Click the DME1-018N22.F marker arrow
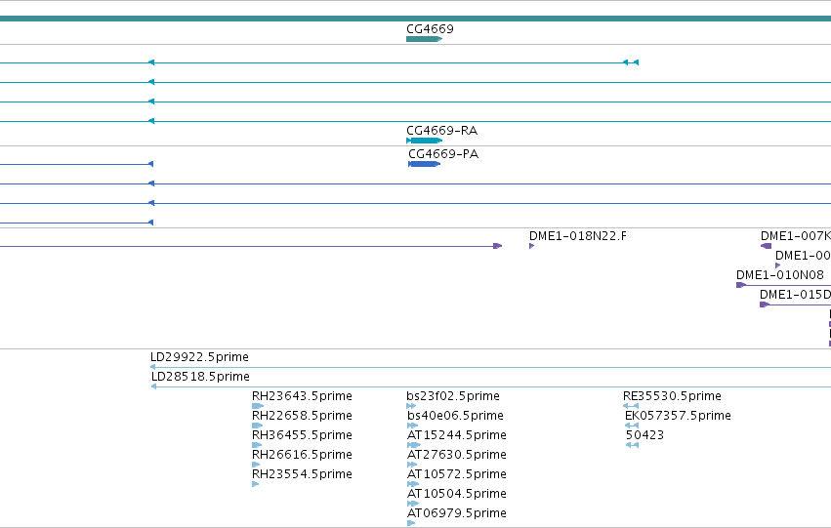Image resolution: width=831 pixels, height=528 pixels. [531, 246]
